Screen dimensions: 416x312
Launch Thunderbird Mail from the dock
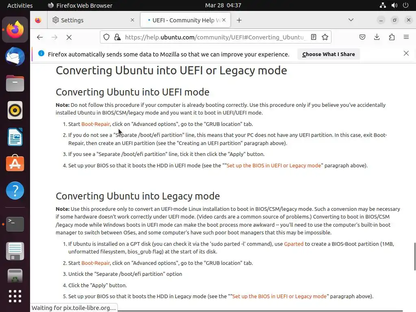point(15,57)
